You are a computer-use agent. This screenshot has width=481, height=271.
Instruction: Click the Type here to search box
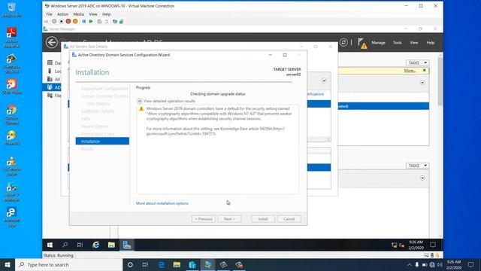tap(68, 264)
